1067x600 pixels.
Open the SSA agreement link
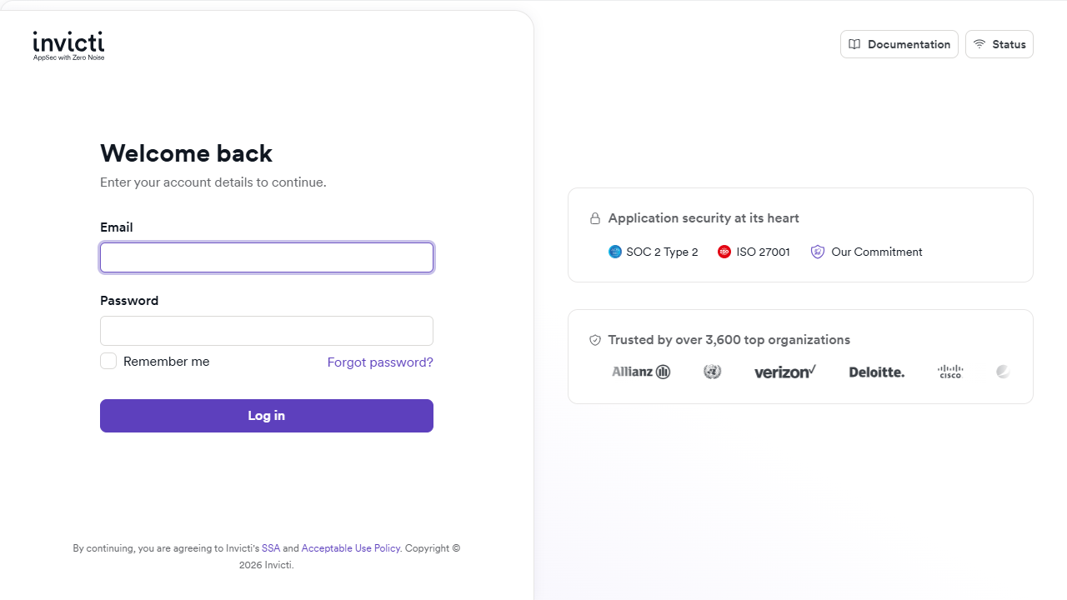point(271,548)
